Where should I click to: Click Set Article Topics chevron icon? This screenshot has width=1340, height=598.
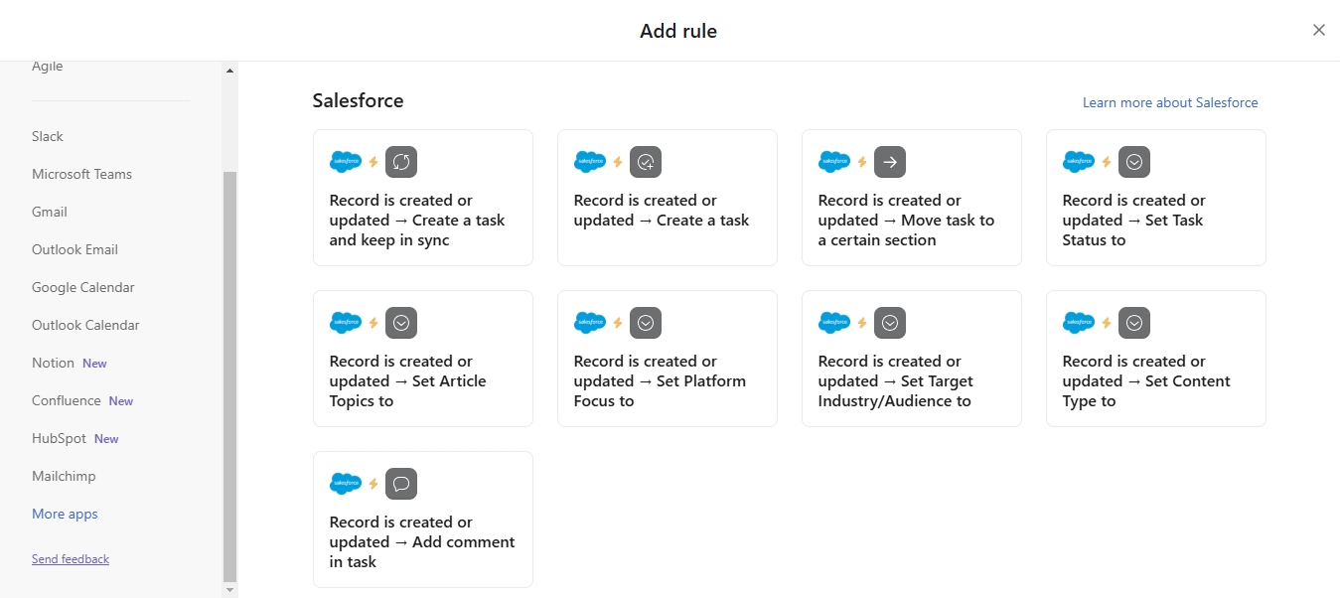(x=401, y=323)
